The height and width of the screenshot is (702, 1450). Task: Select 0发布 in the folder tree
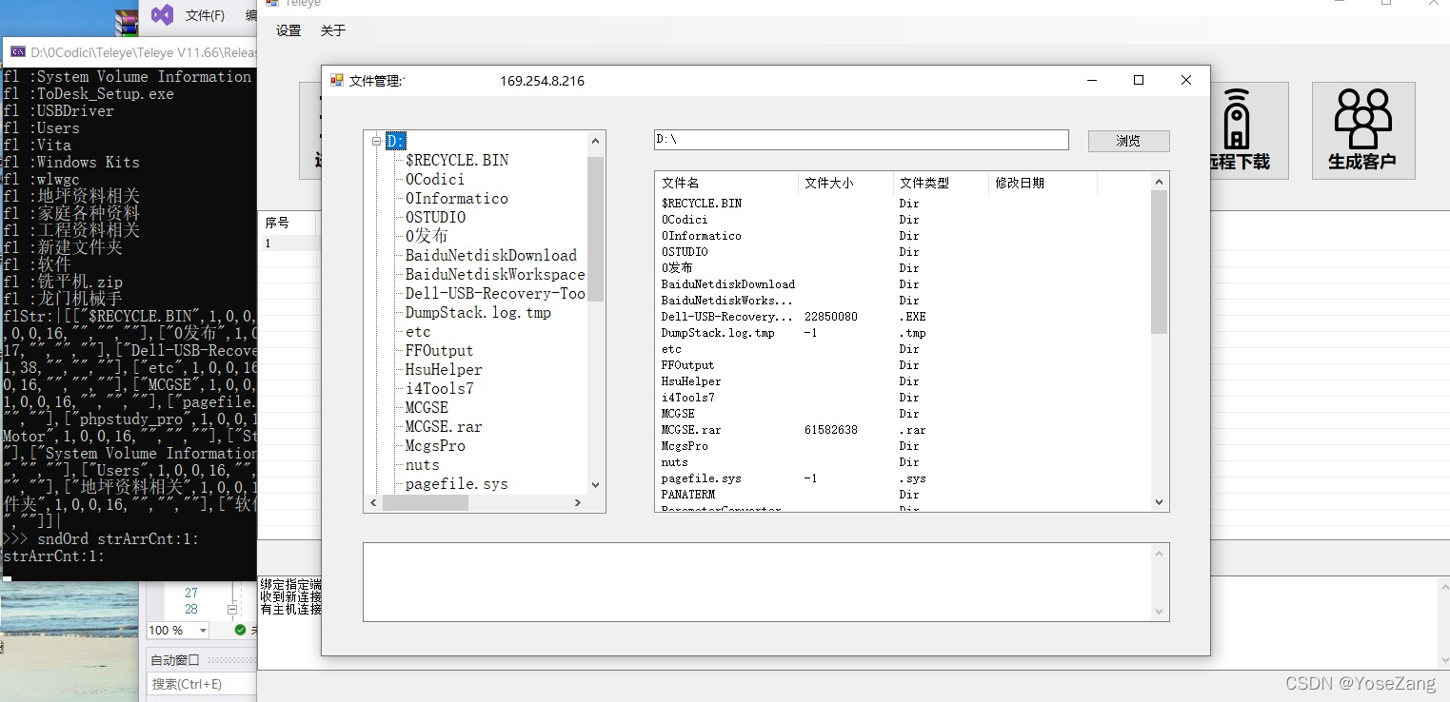(x=427, y=236)
